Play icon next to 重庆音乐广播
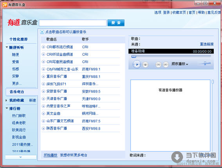 click(43, 77)
